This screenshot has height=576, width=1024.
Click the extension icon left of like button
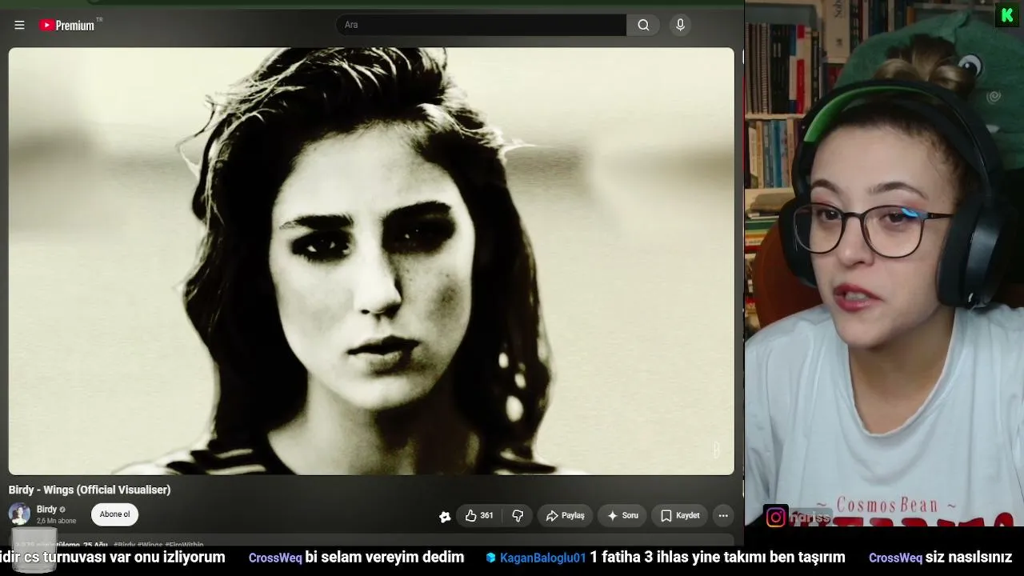(x=445, y=517)
